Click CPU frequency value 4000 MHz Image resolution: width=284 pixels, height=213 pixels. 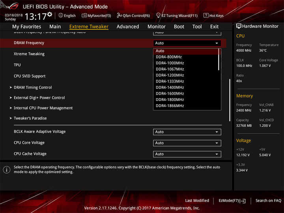pos(244,50)
